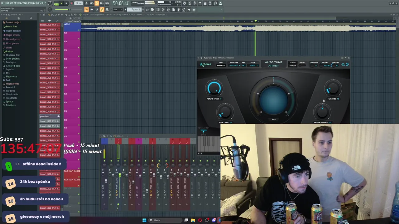Click the arrow icon right of the piano keyboard icon
Viewport: 399px width, 224px height.
91,9
